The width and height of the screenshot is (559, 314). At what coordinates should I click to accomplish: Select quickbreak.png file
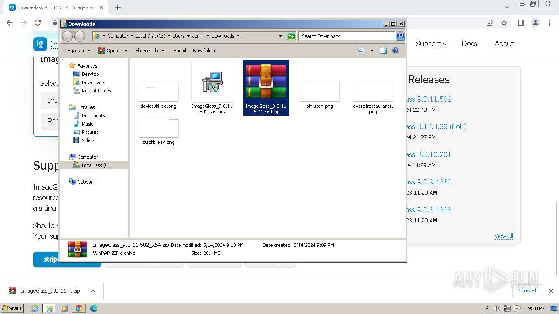[x=158, y=131]
